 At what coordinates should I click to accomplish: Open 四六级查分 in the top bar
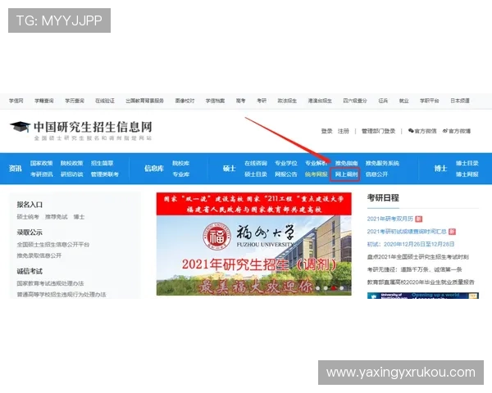tap(355, 101)
